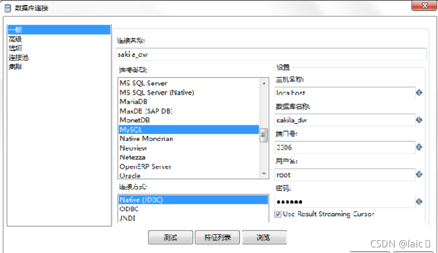The width and height of the screenshot is (438, 253).
Task: Click connection type list scroll up arrow
Action: point(264,83)
